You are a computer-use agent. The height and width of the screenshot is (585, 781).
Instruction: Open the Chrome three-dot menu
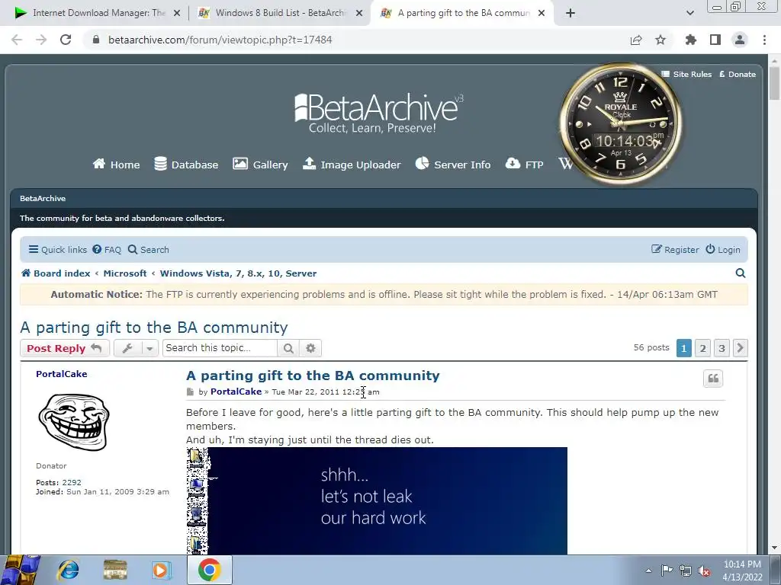tap(764, 40)
